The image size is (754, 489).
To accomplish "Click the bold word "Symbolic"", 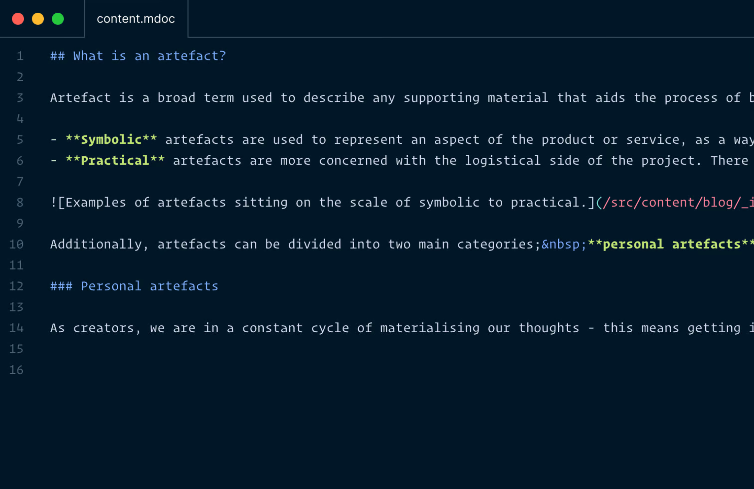I will 111,140.
